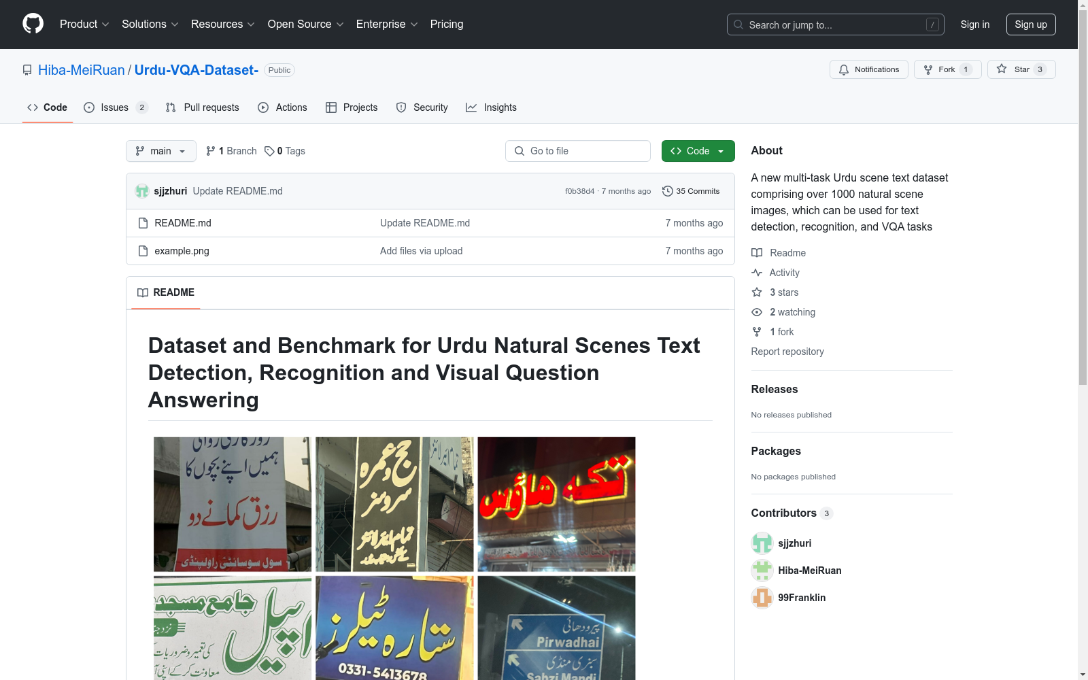
Task: Switch to the Projects tab
Action: pos(352,107)
